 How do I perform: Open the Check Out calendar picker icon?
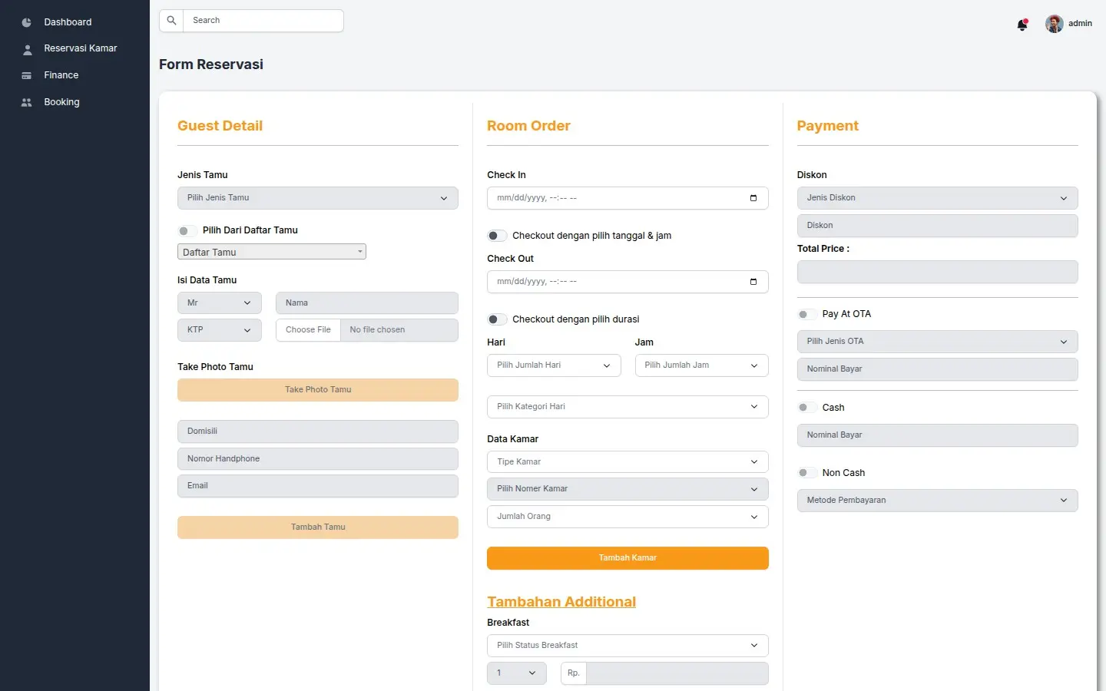(x=753, y=282)
